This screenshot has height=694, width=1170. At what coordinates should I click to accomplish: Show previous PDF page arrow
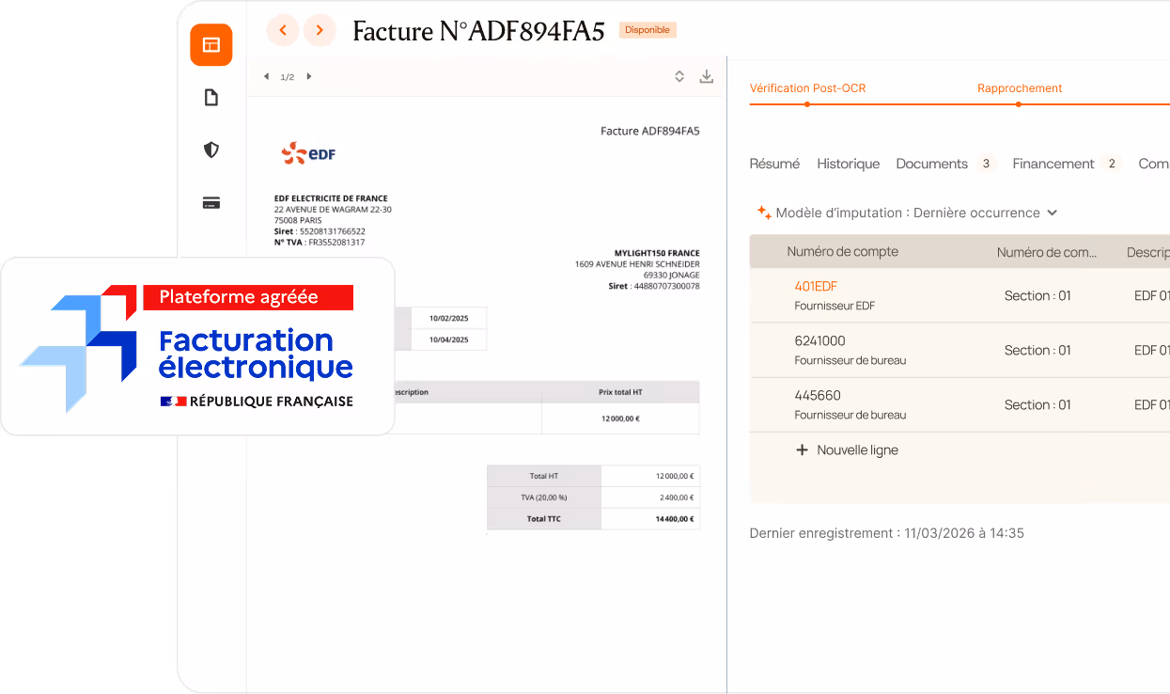coord(266,76)
